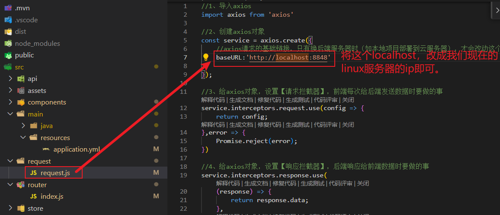Click 修复代码 in the lens above line 14
Image resolution: width=500 pixels, height=215 pixels.
pos(269,125)
